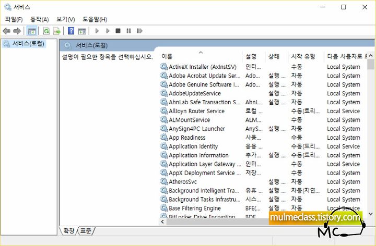Minimize the Services window
Viewport: 376px width, 246px height.
pos(323,7)
